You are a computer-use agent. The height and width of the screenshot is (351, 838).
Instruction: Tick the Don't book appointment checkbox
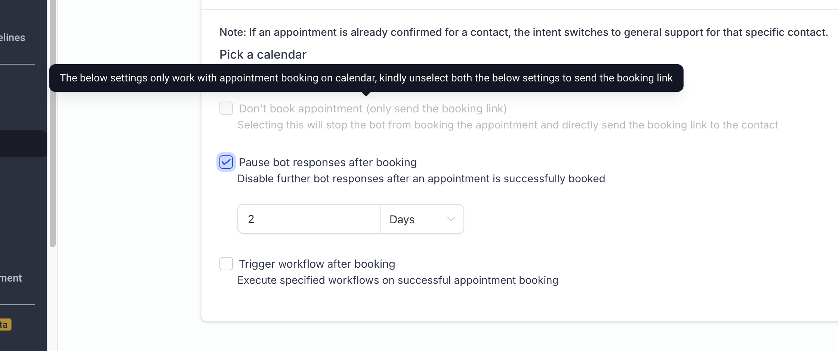(x=226, y=108)
